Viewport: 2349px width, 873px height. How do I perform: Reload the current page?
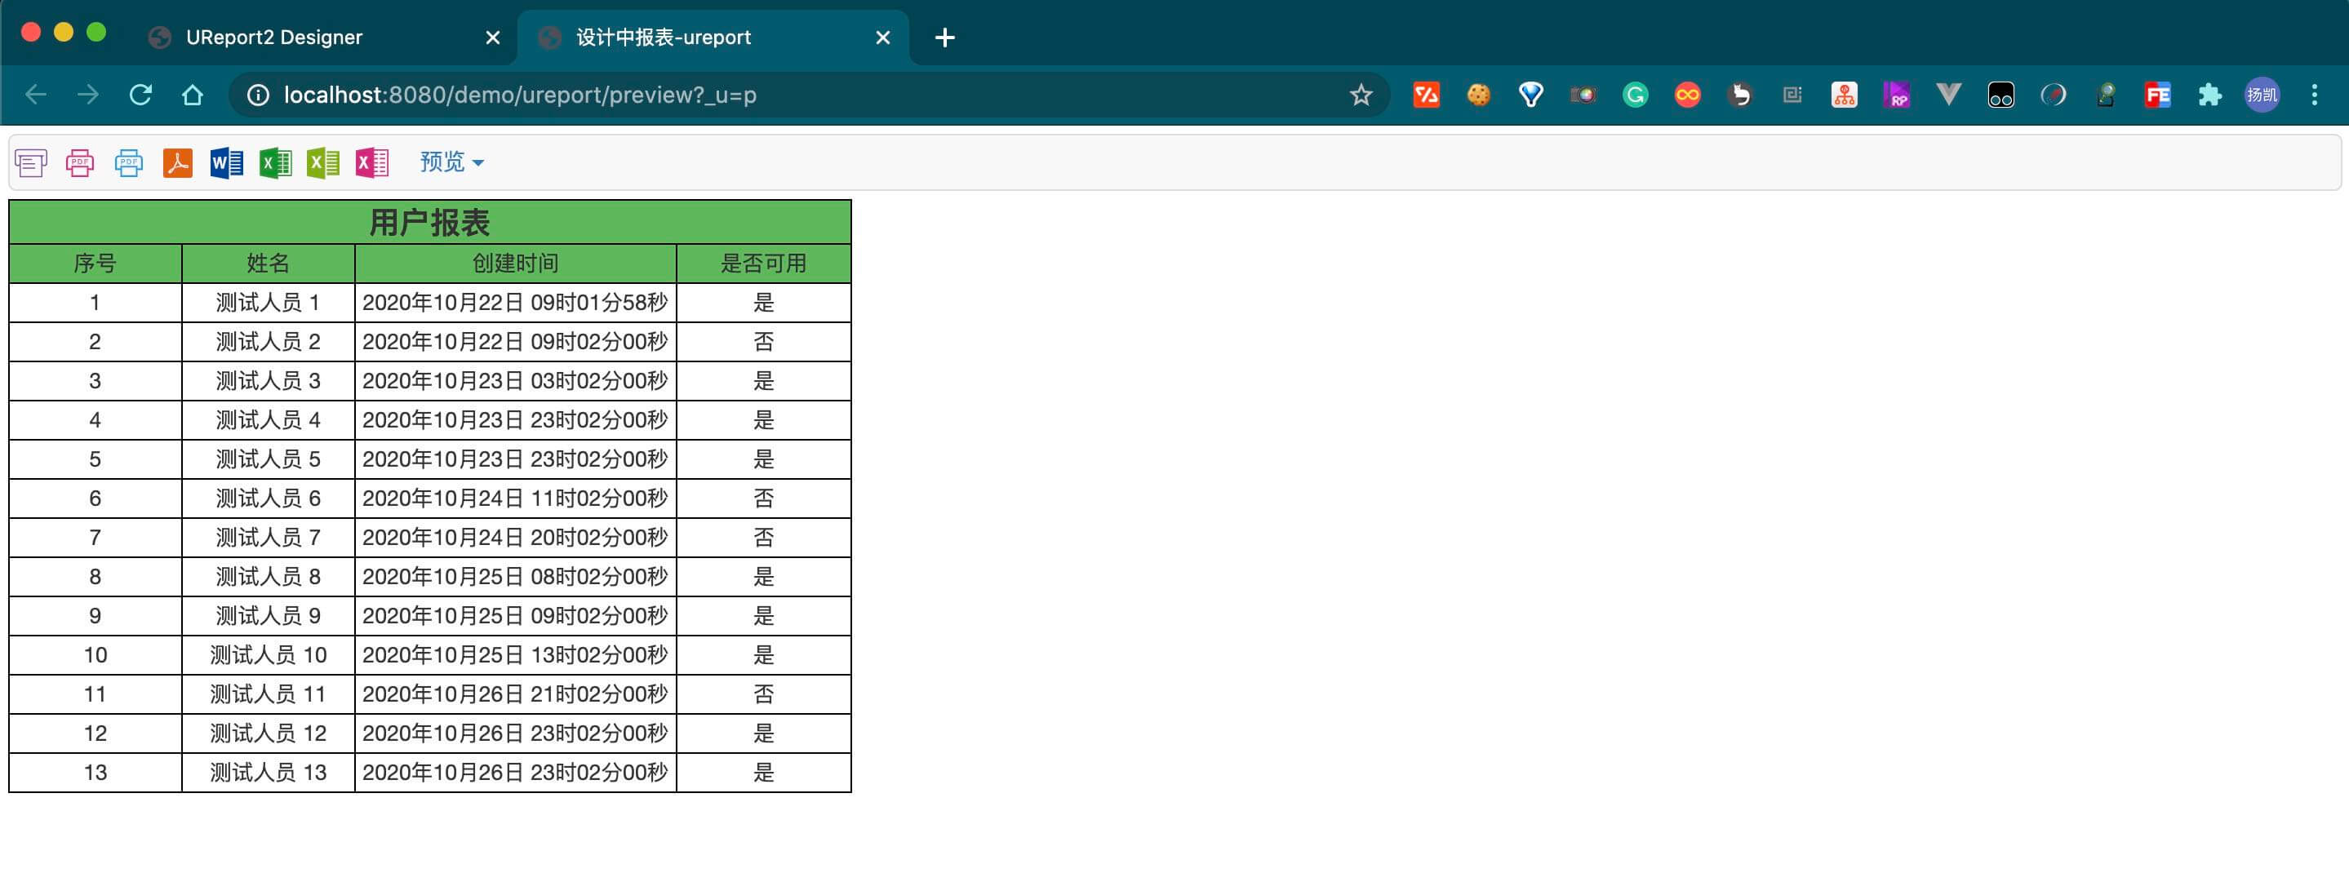pyautogui.click(x=140, y=95)
